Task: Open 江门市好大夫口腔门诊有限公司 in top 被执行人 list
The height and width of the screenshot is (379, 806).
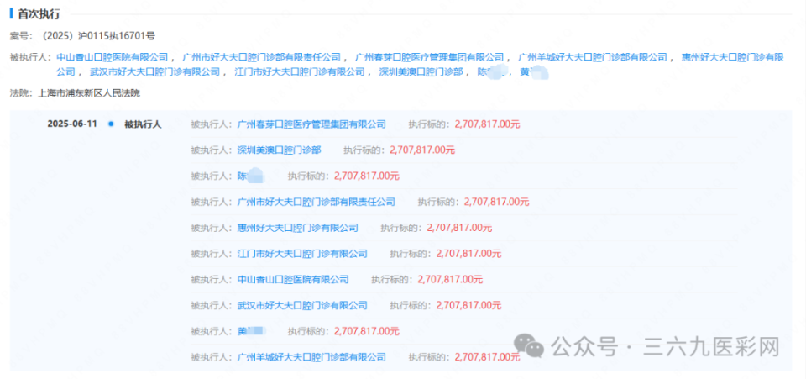Action: (300, 72)
